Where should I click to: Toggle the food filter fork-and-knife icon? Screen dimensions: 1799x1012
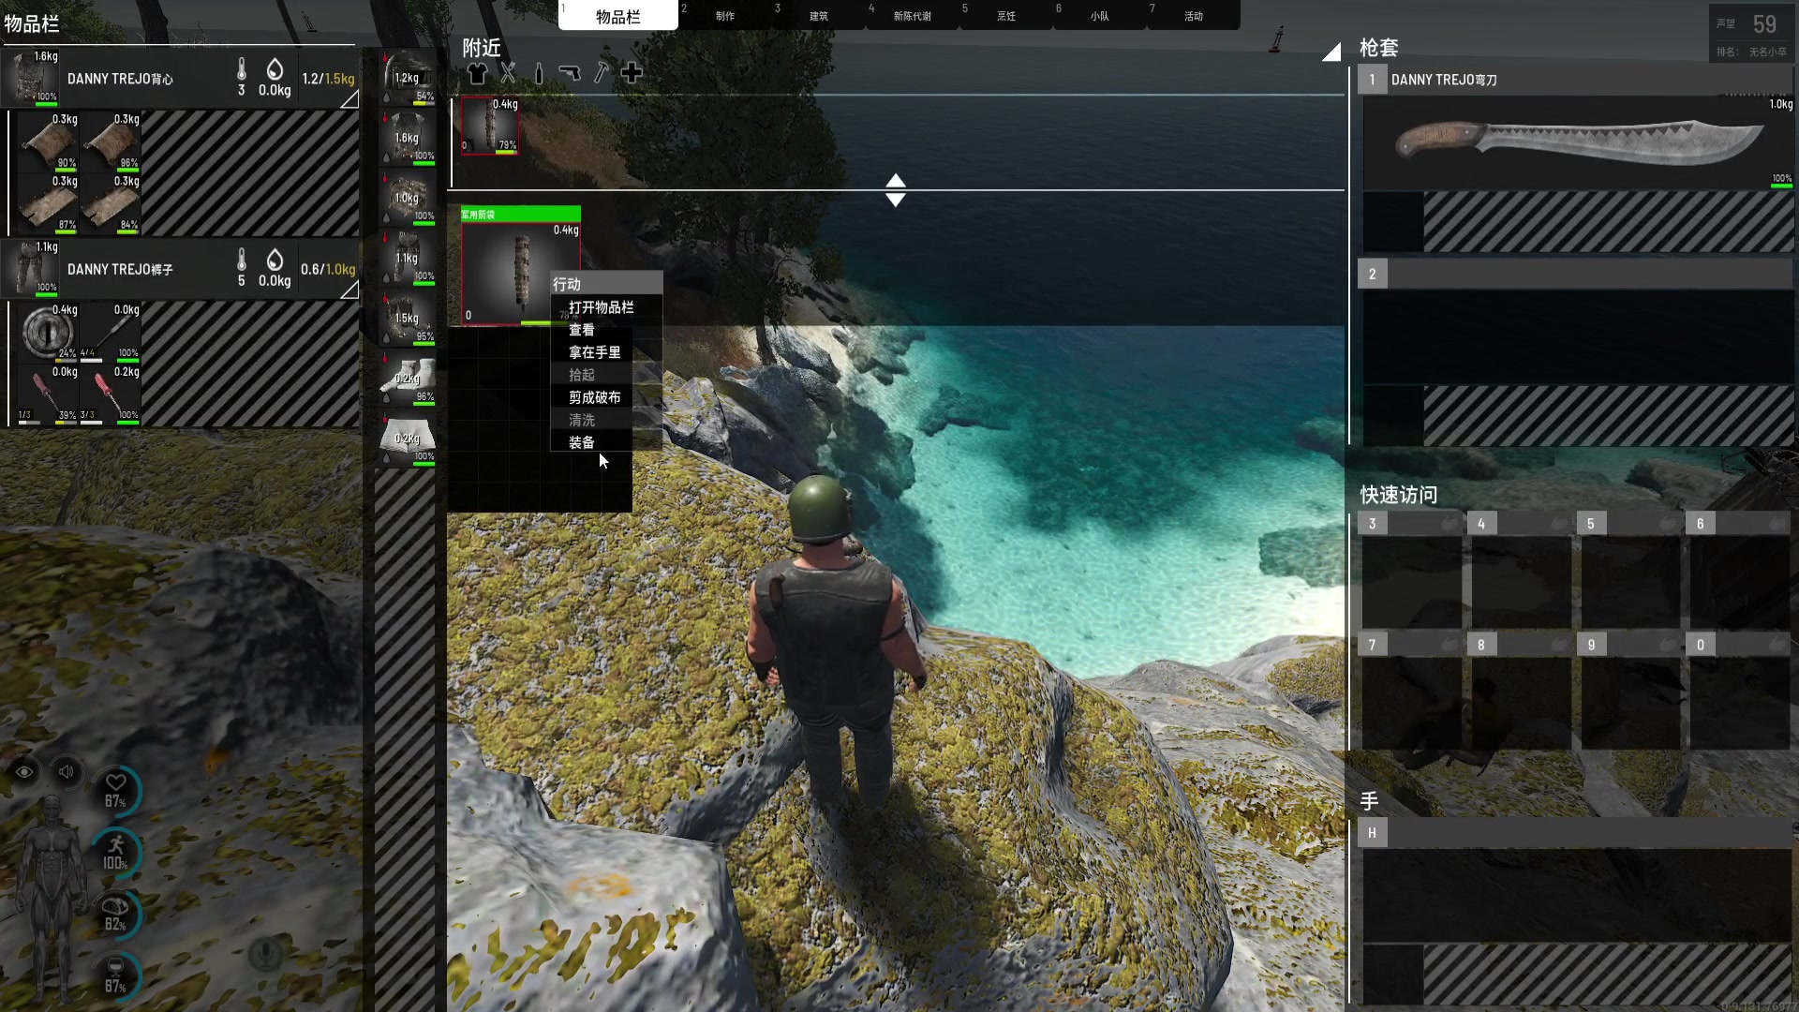point(508,73)
